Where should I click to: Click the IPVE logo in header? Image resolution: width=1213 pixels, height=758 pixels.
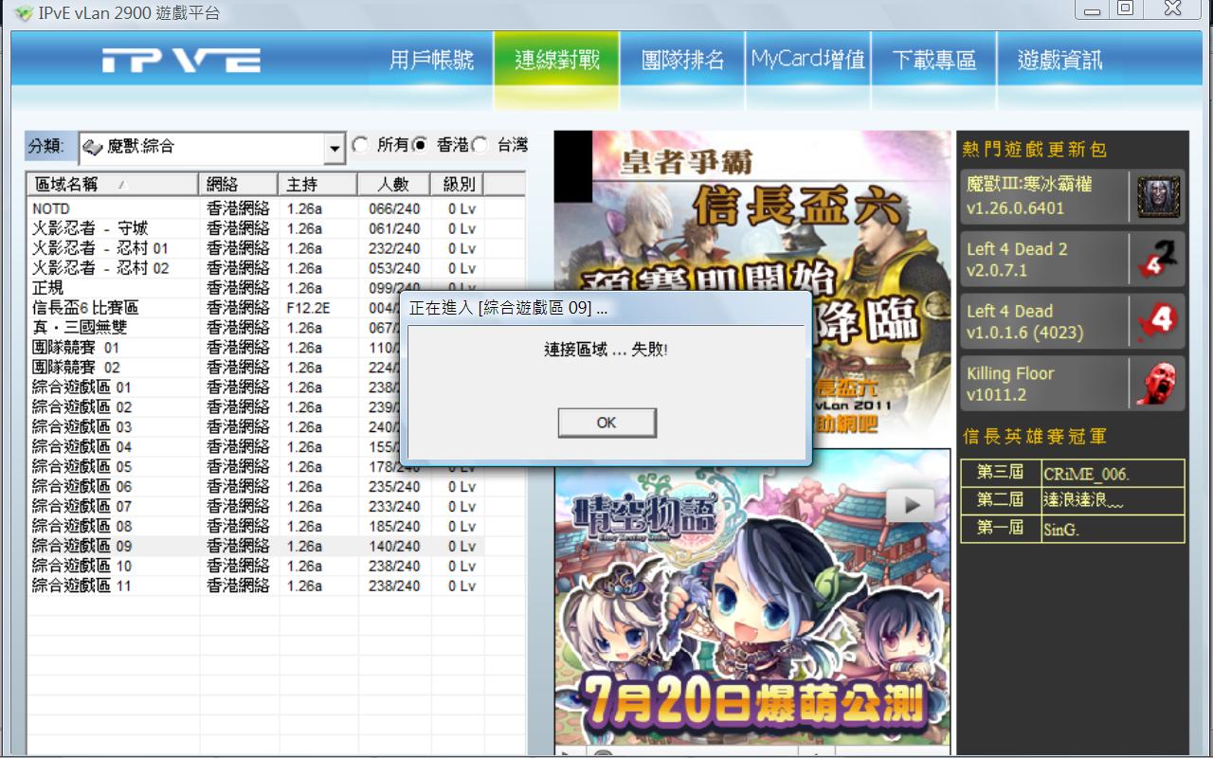[x=181, y=61]
